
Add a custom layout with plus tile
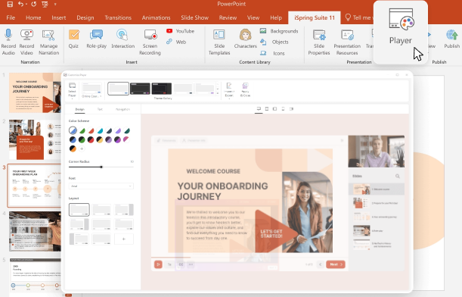click(124, 239)
